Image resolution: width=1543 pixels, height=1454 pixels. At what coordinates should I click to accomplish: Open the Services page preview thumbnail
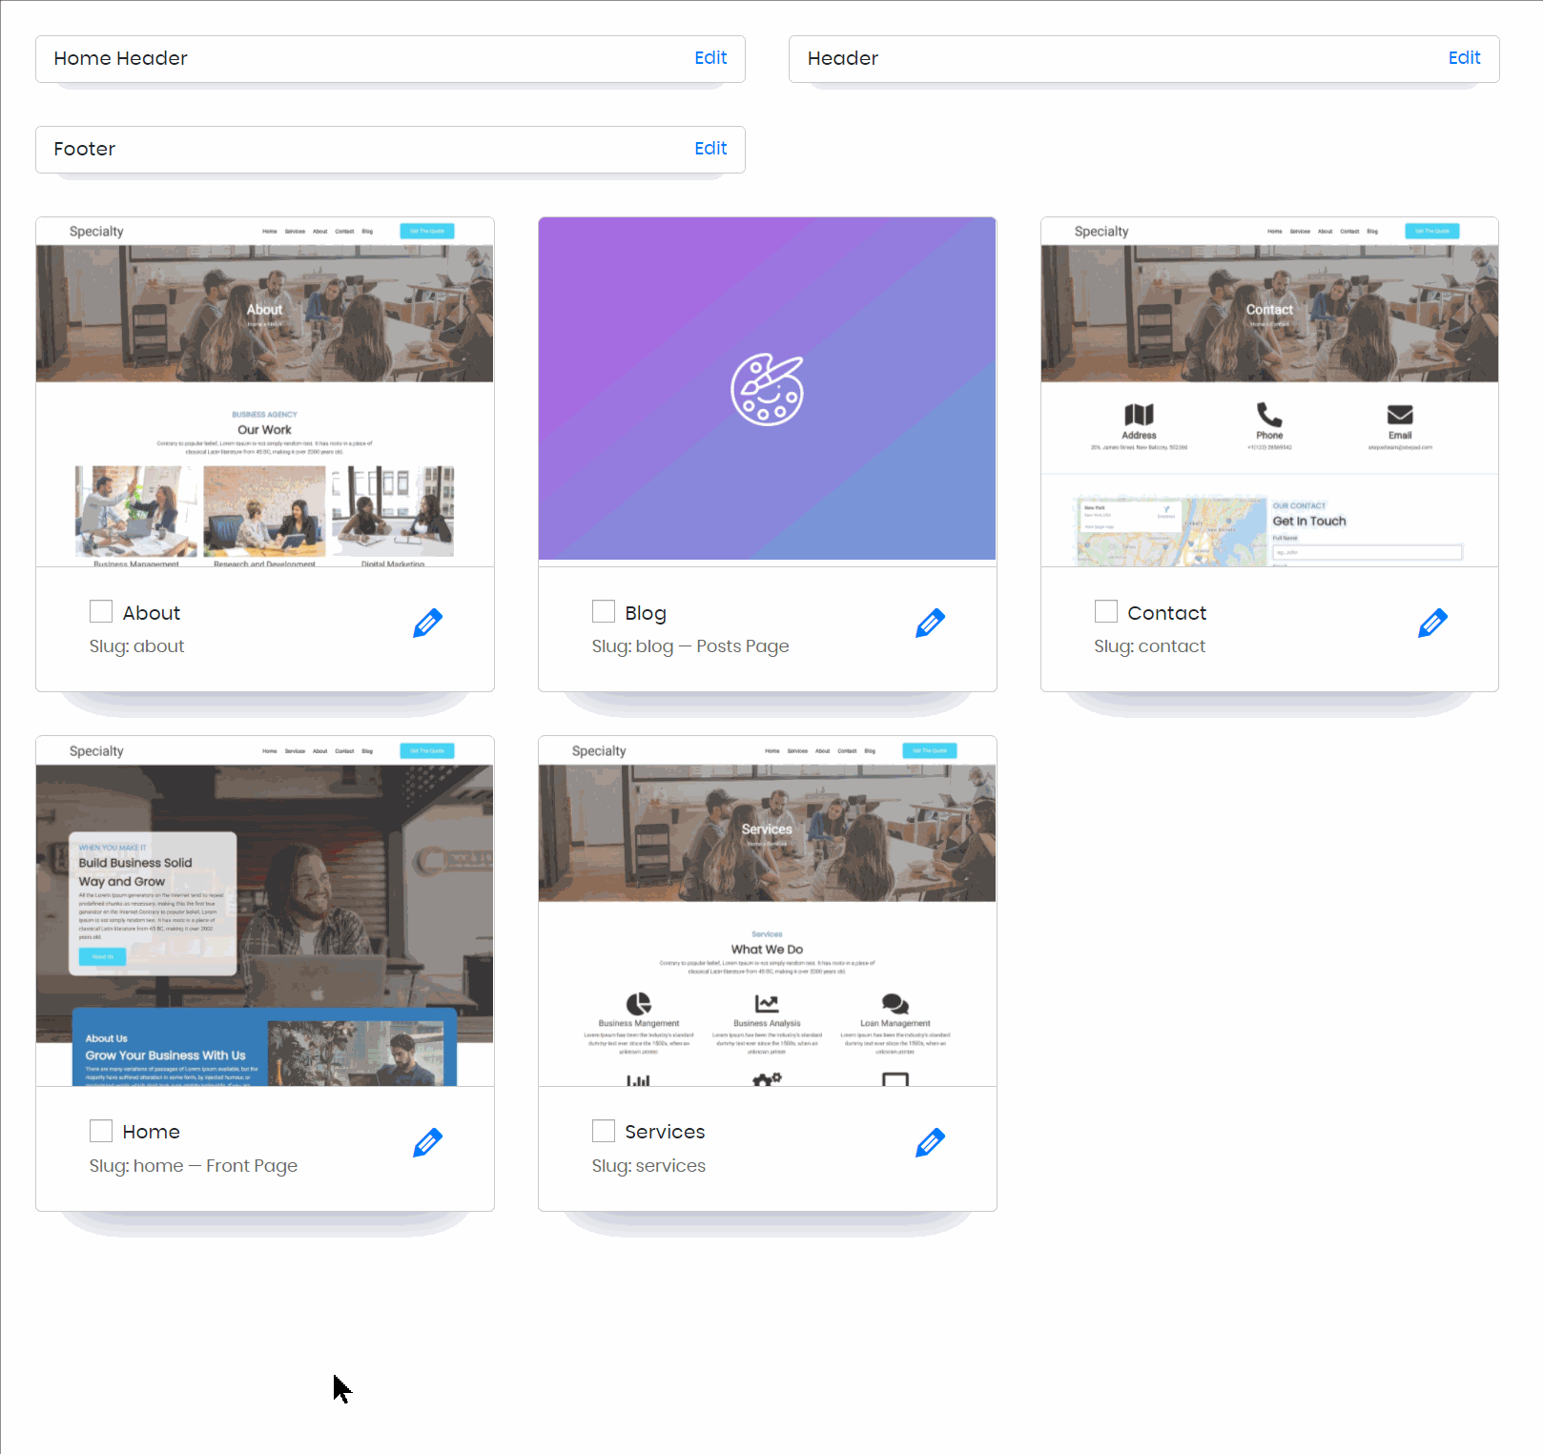[x=767, y=911]
